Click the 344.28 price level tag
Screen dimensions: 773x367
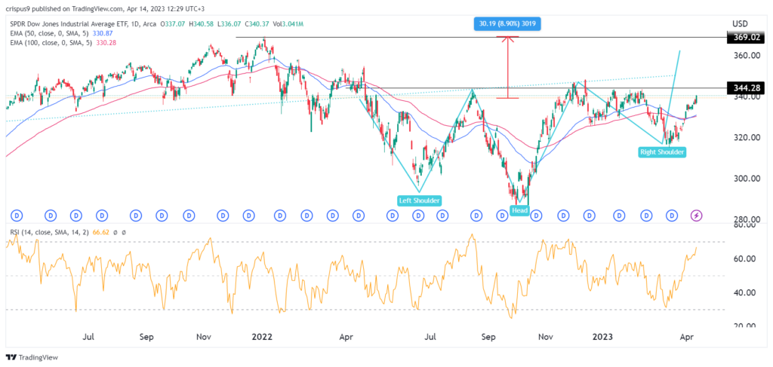tap(744, 88)
